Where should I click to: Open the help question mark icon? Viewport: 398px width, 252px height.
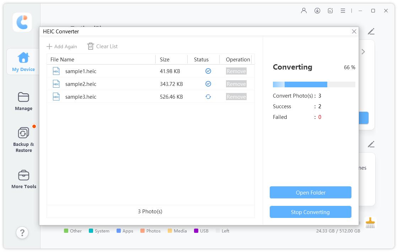[22, 233]
